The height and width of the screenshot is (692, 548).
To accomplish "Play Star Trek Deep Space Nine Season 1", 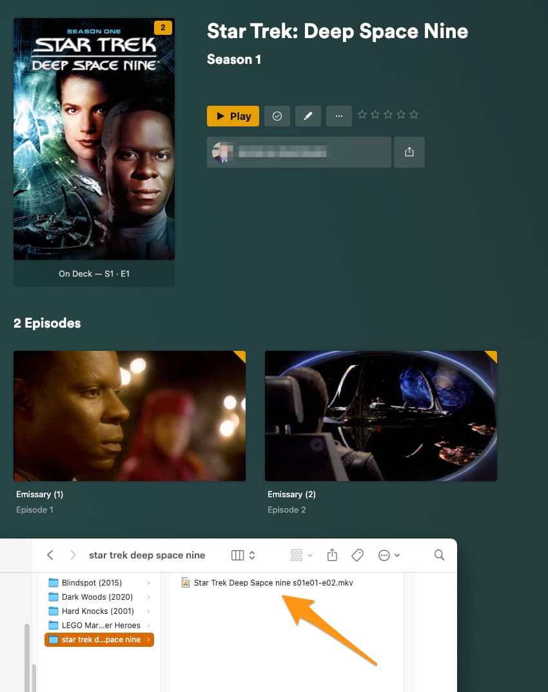I will tap(233, 116).
